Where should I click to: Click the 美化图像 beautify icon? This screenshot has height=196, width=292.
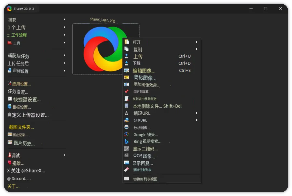127,77
